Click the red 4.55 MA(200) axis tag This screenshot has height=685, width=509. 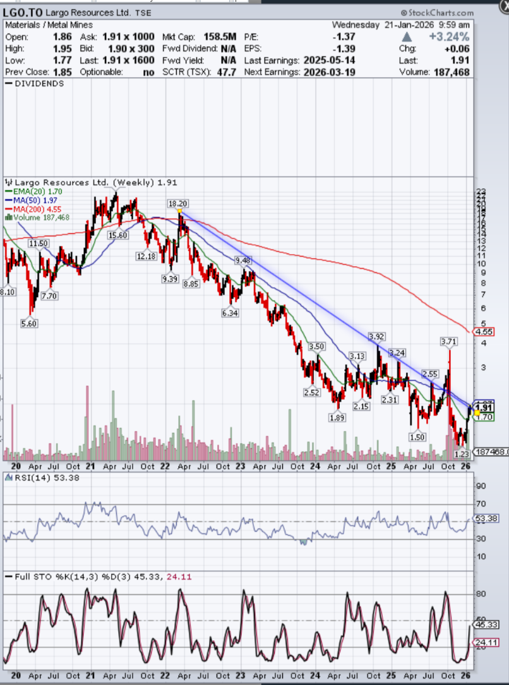click(x=484, y=332)
